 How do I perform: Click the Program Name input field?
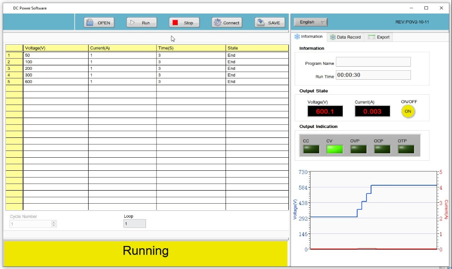pos(373,62)
